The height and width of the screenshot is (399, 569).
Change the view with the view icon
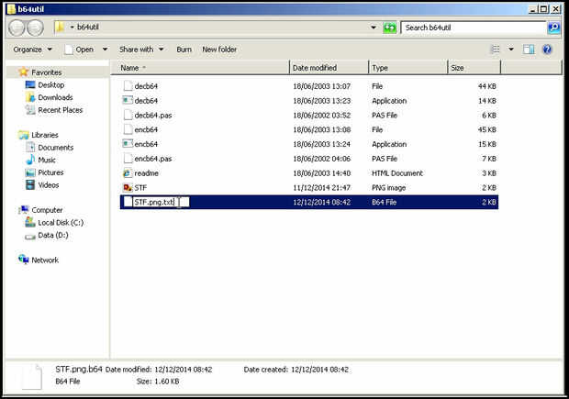tap(496, 50)
